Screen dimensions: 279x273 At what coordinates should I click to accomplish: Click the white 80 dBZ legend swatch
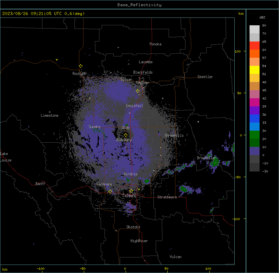254,30
